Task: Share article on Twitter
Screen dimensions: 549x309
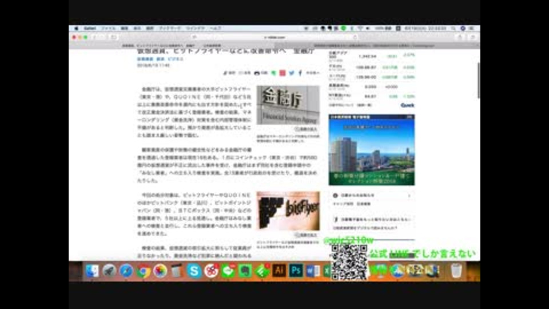Action: (291, 73)
